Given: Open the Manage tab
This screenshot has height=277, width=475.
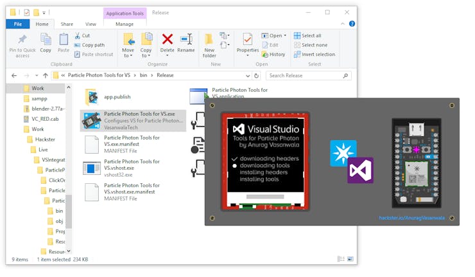Looking at the screenshot, I should (x=125, y=24).
